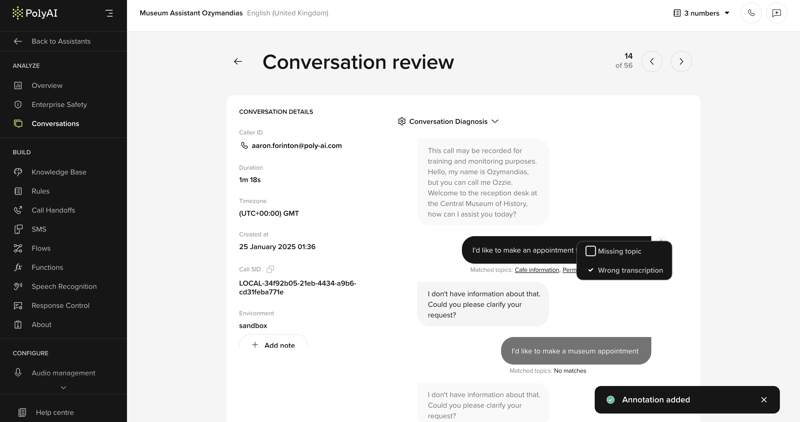Switch to the Conversations section
This screenshot has height=422, width=800.
click(x=55, y=123)
